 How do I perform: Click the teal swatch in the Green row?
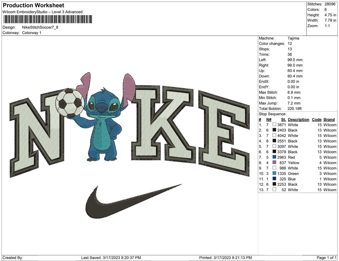coord(274,173)
